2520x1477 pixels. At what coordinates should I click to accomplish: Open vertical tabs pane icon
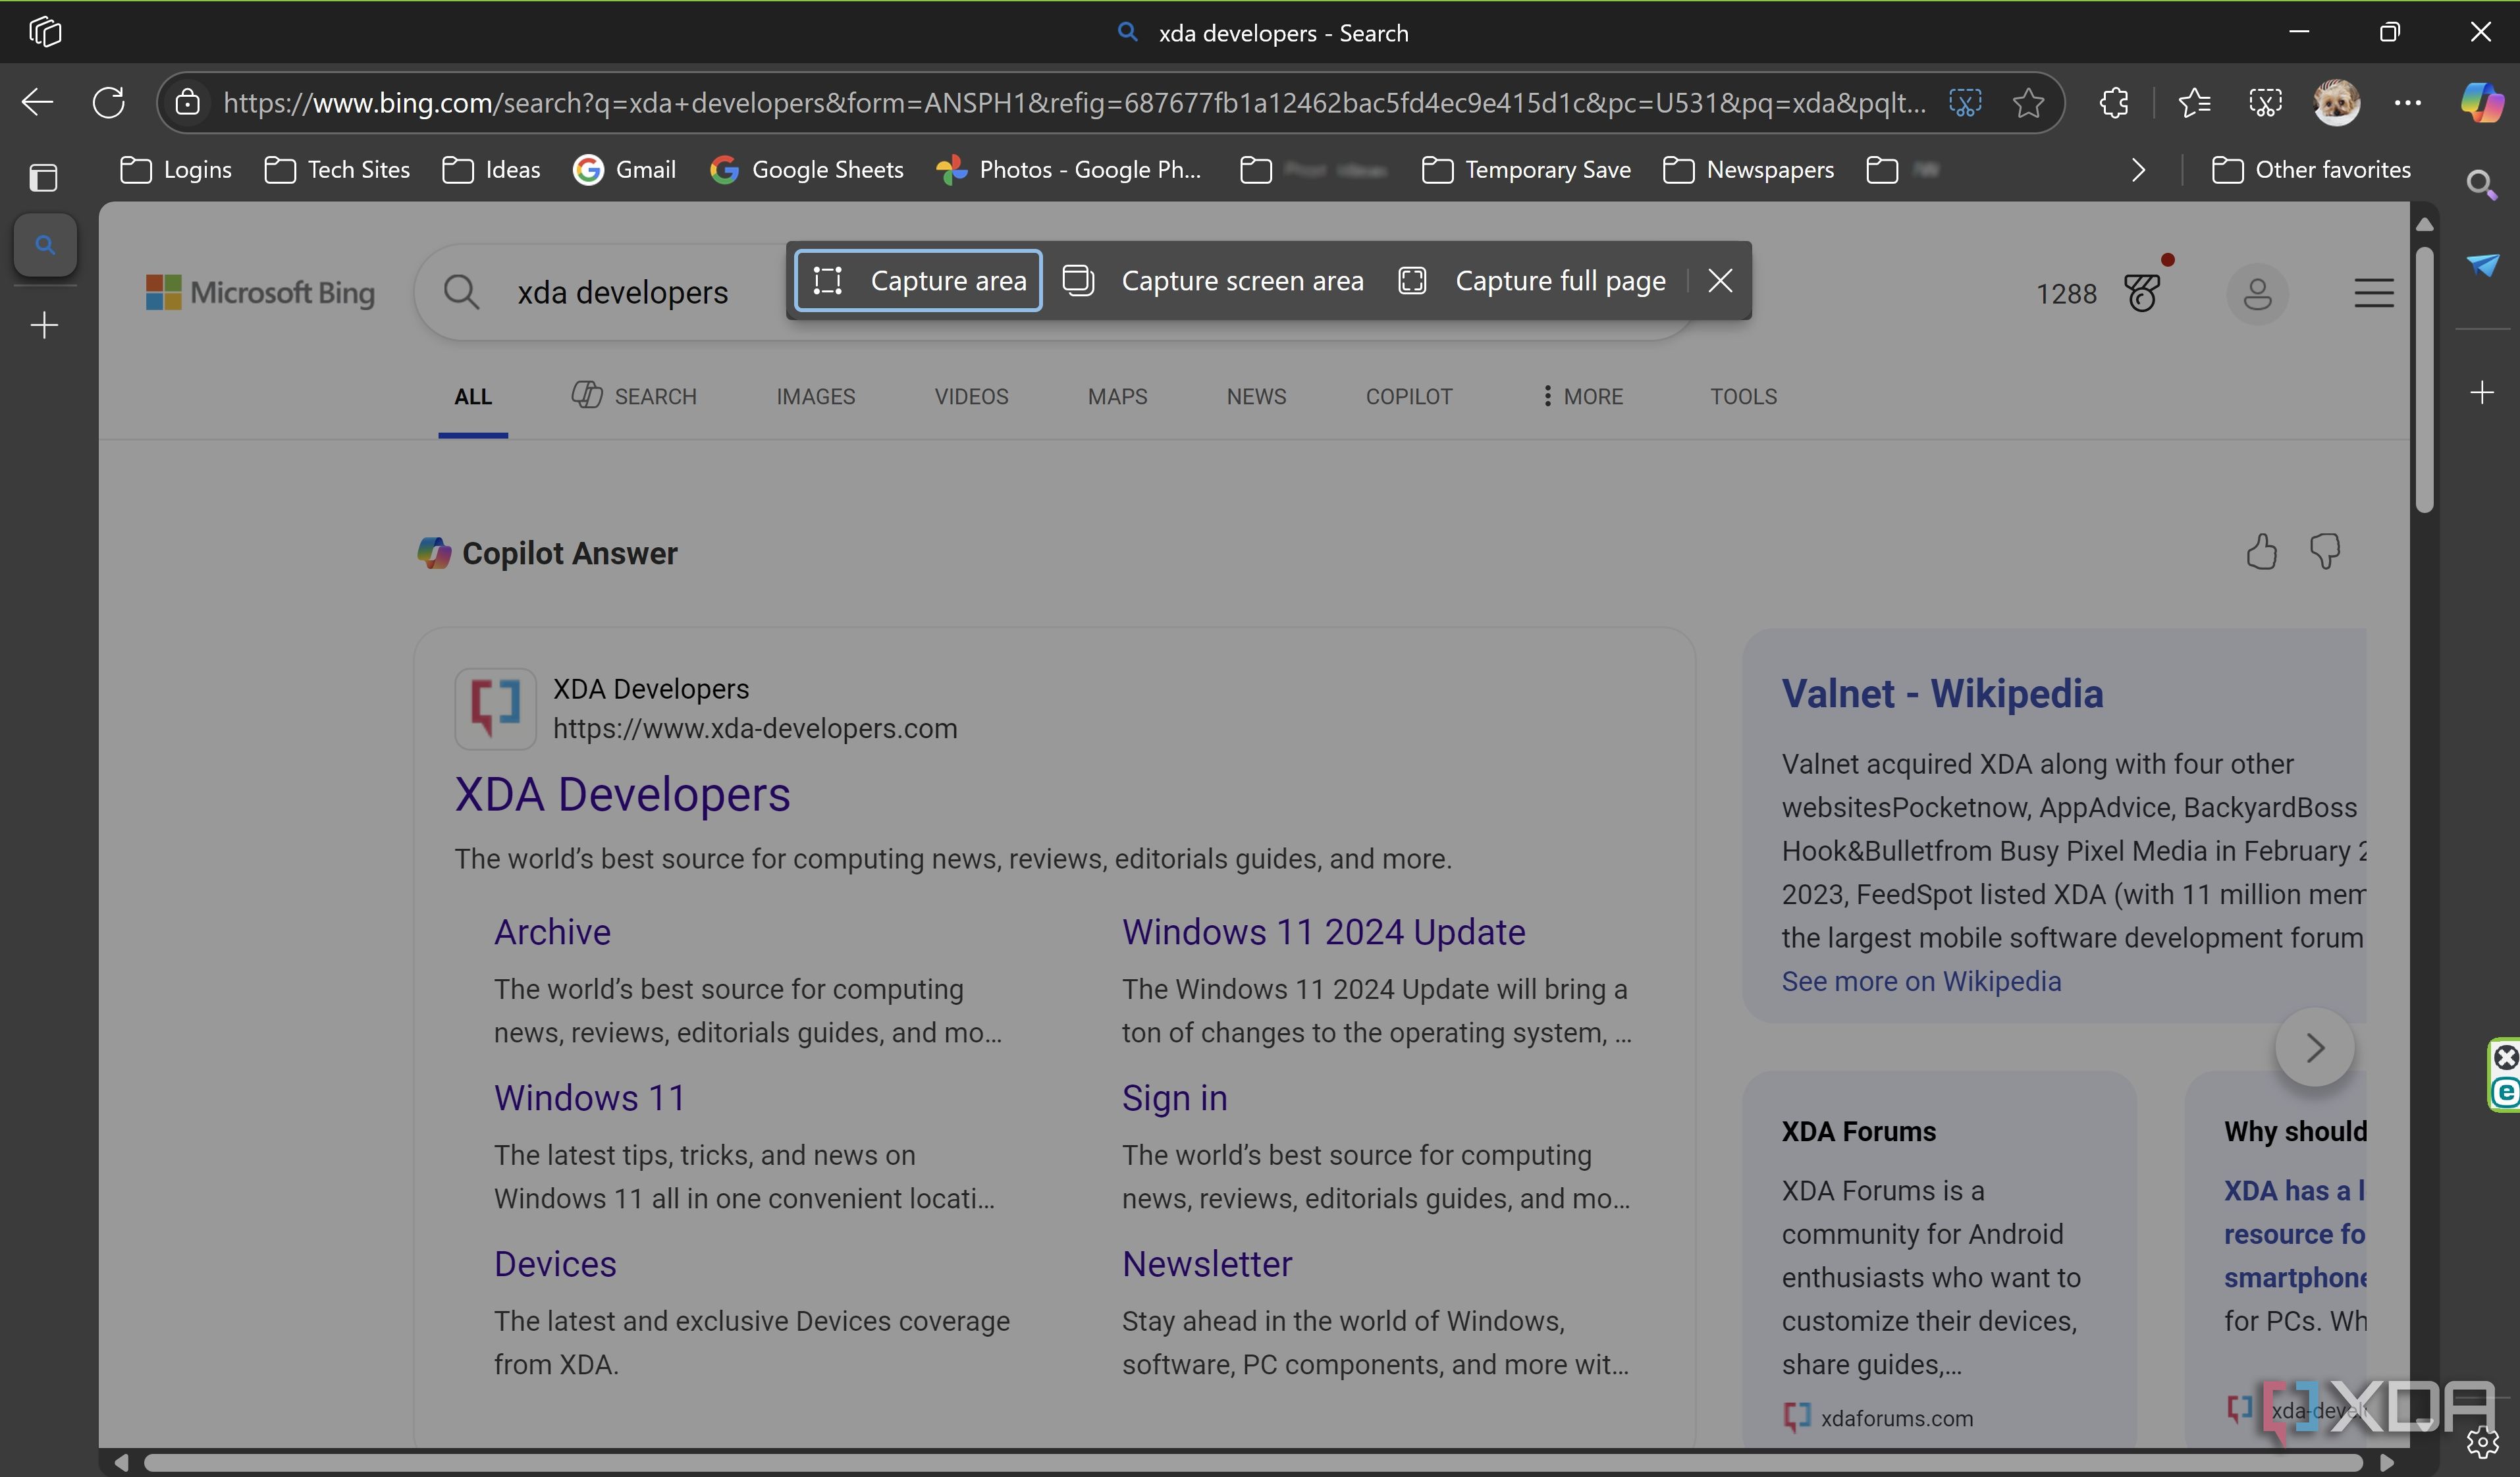[44, 178]
